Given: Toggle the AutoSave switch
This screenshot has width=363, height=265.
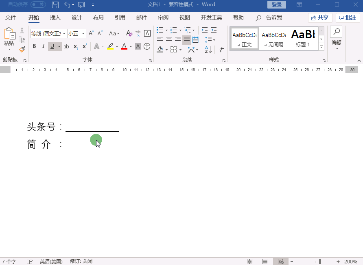Looking at the screenshot, I should tap(38, 4).
